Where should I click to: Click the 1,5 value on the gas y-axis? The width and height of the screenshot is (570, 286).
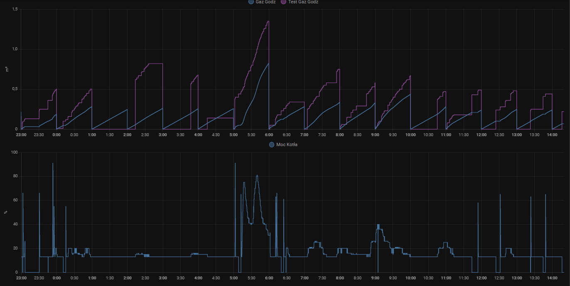pyautogui.click(x=15, y=9)
